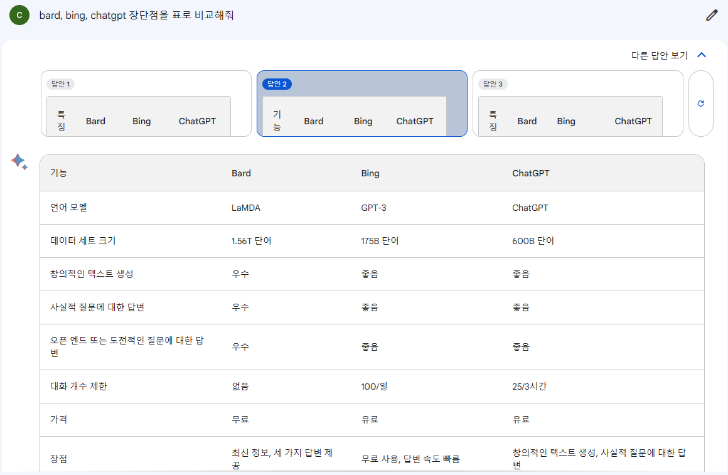Click the green user avatar C

coord(19,15)
